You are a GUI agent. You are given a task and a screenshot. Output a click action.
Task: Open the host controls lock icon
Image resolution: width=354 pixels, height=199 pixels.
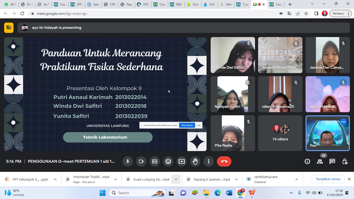[345, 161]
